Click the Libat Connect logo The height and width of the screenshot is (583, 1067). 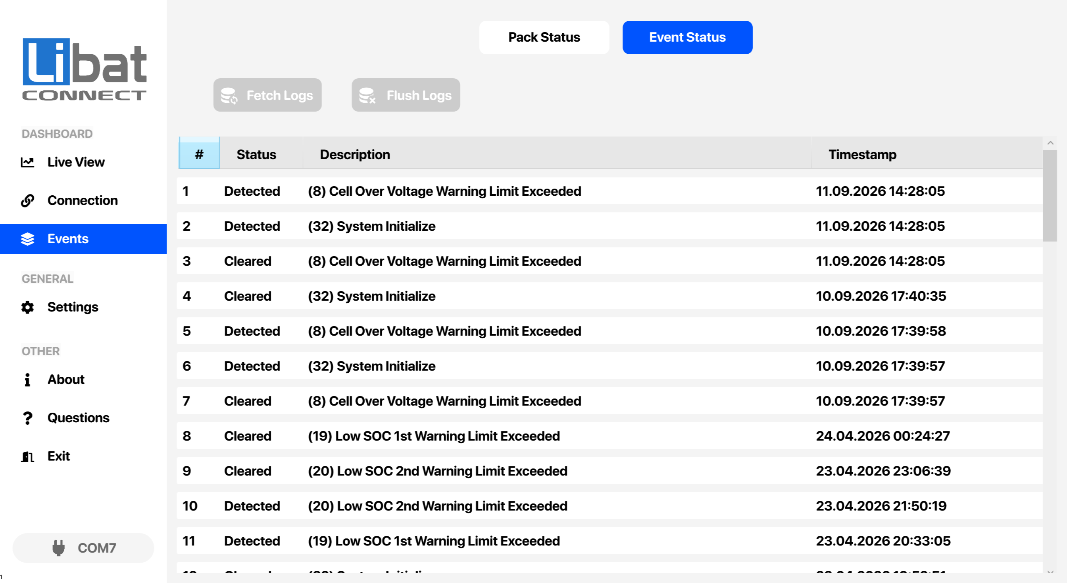84,70
